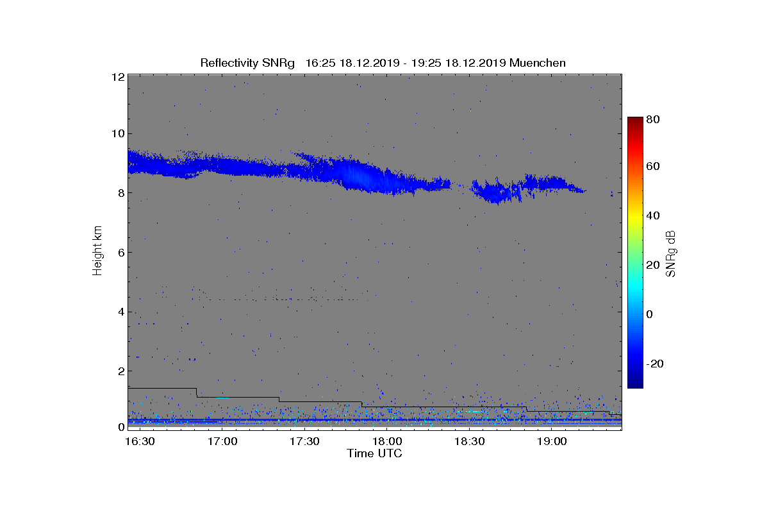
Task: Click the 2 km height tick label
Action: (120, 371)
